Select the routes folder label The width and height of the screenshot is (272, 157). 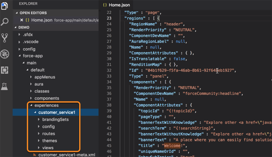(49, 134)
